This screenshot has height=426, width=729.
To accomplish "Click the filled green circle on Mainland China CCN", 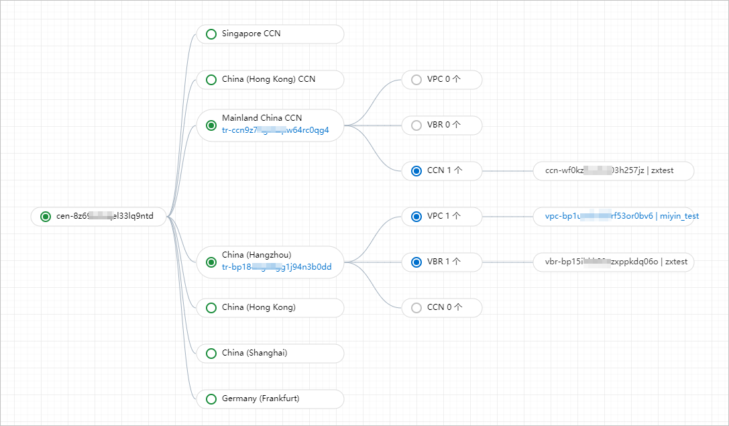I will pyautogui.click(x=211, y=125).
